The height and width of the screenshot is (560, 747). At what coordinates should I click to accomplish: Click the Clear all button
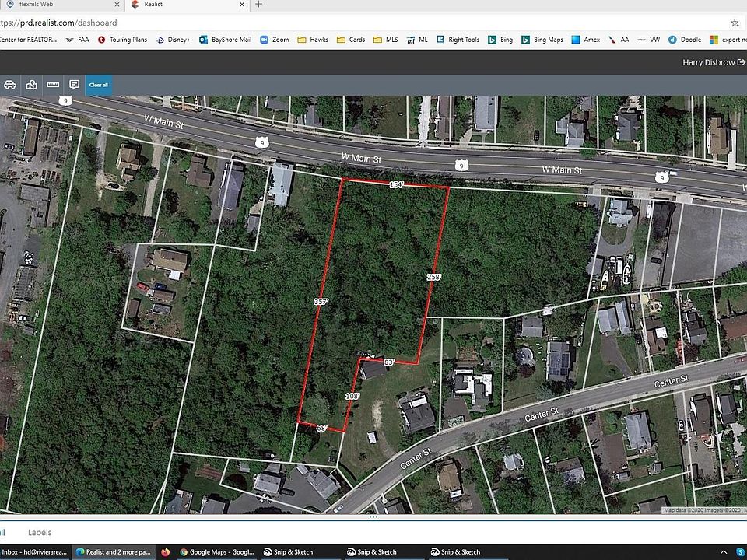coord(99,86)
